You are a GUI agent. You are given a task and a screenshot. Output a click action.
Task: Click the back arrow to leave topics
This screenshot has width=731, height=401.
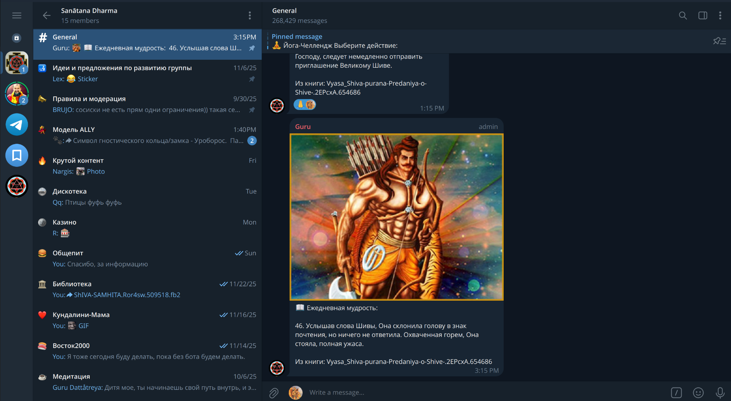coord(47,16)
